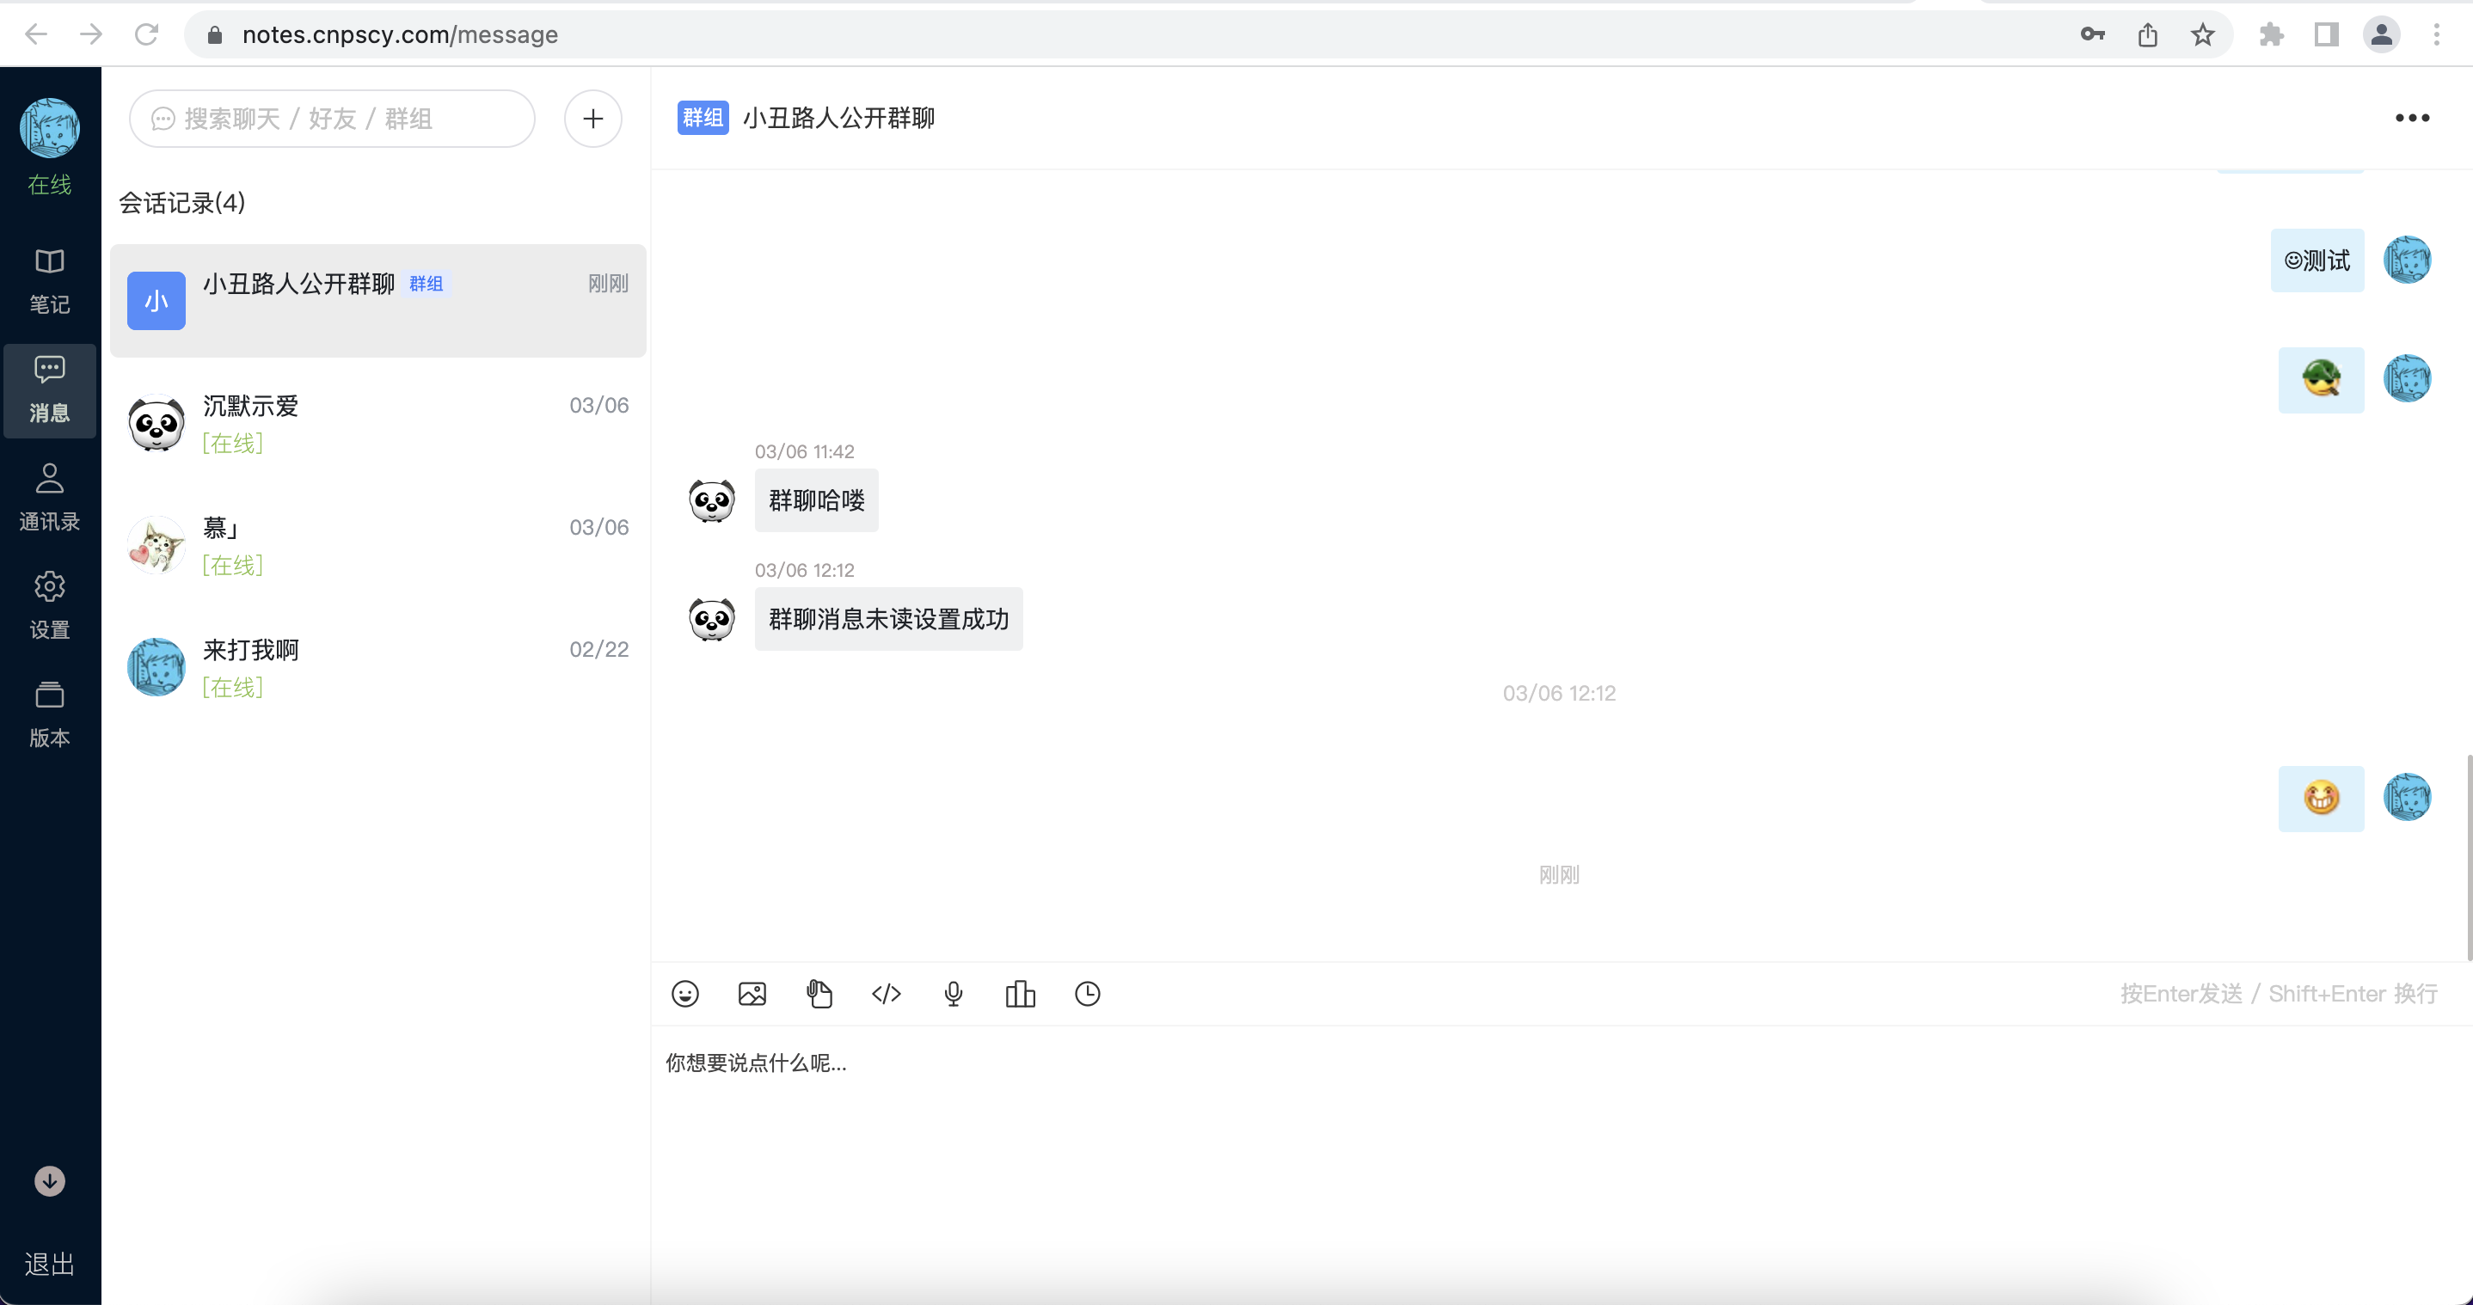Click the cat avatar of 慕」 in list
This screenshot has height=1305, width=2473.
156,545
